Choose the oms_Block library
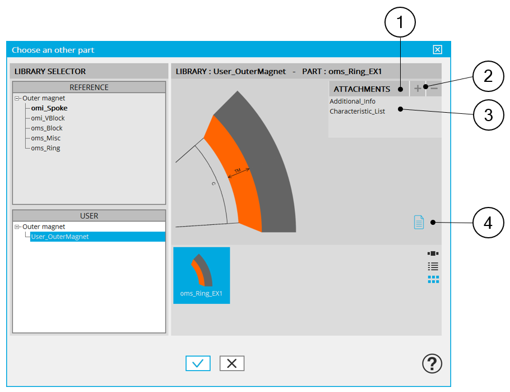This screenshot has height=392, width=510. 47,128
